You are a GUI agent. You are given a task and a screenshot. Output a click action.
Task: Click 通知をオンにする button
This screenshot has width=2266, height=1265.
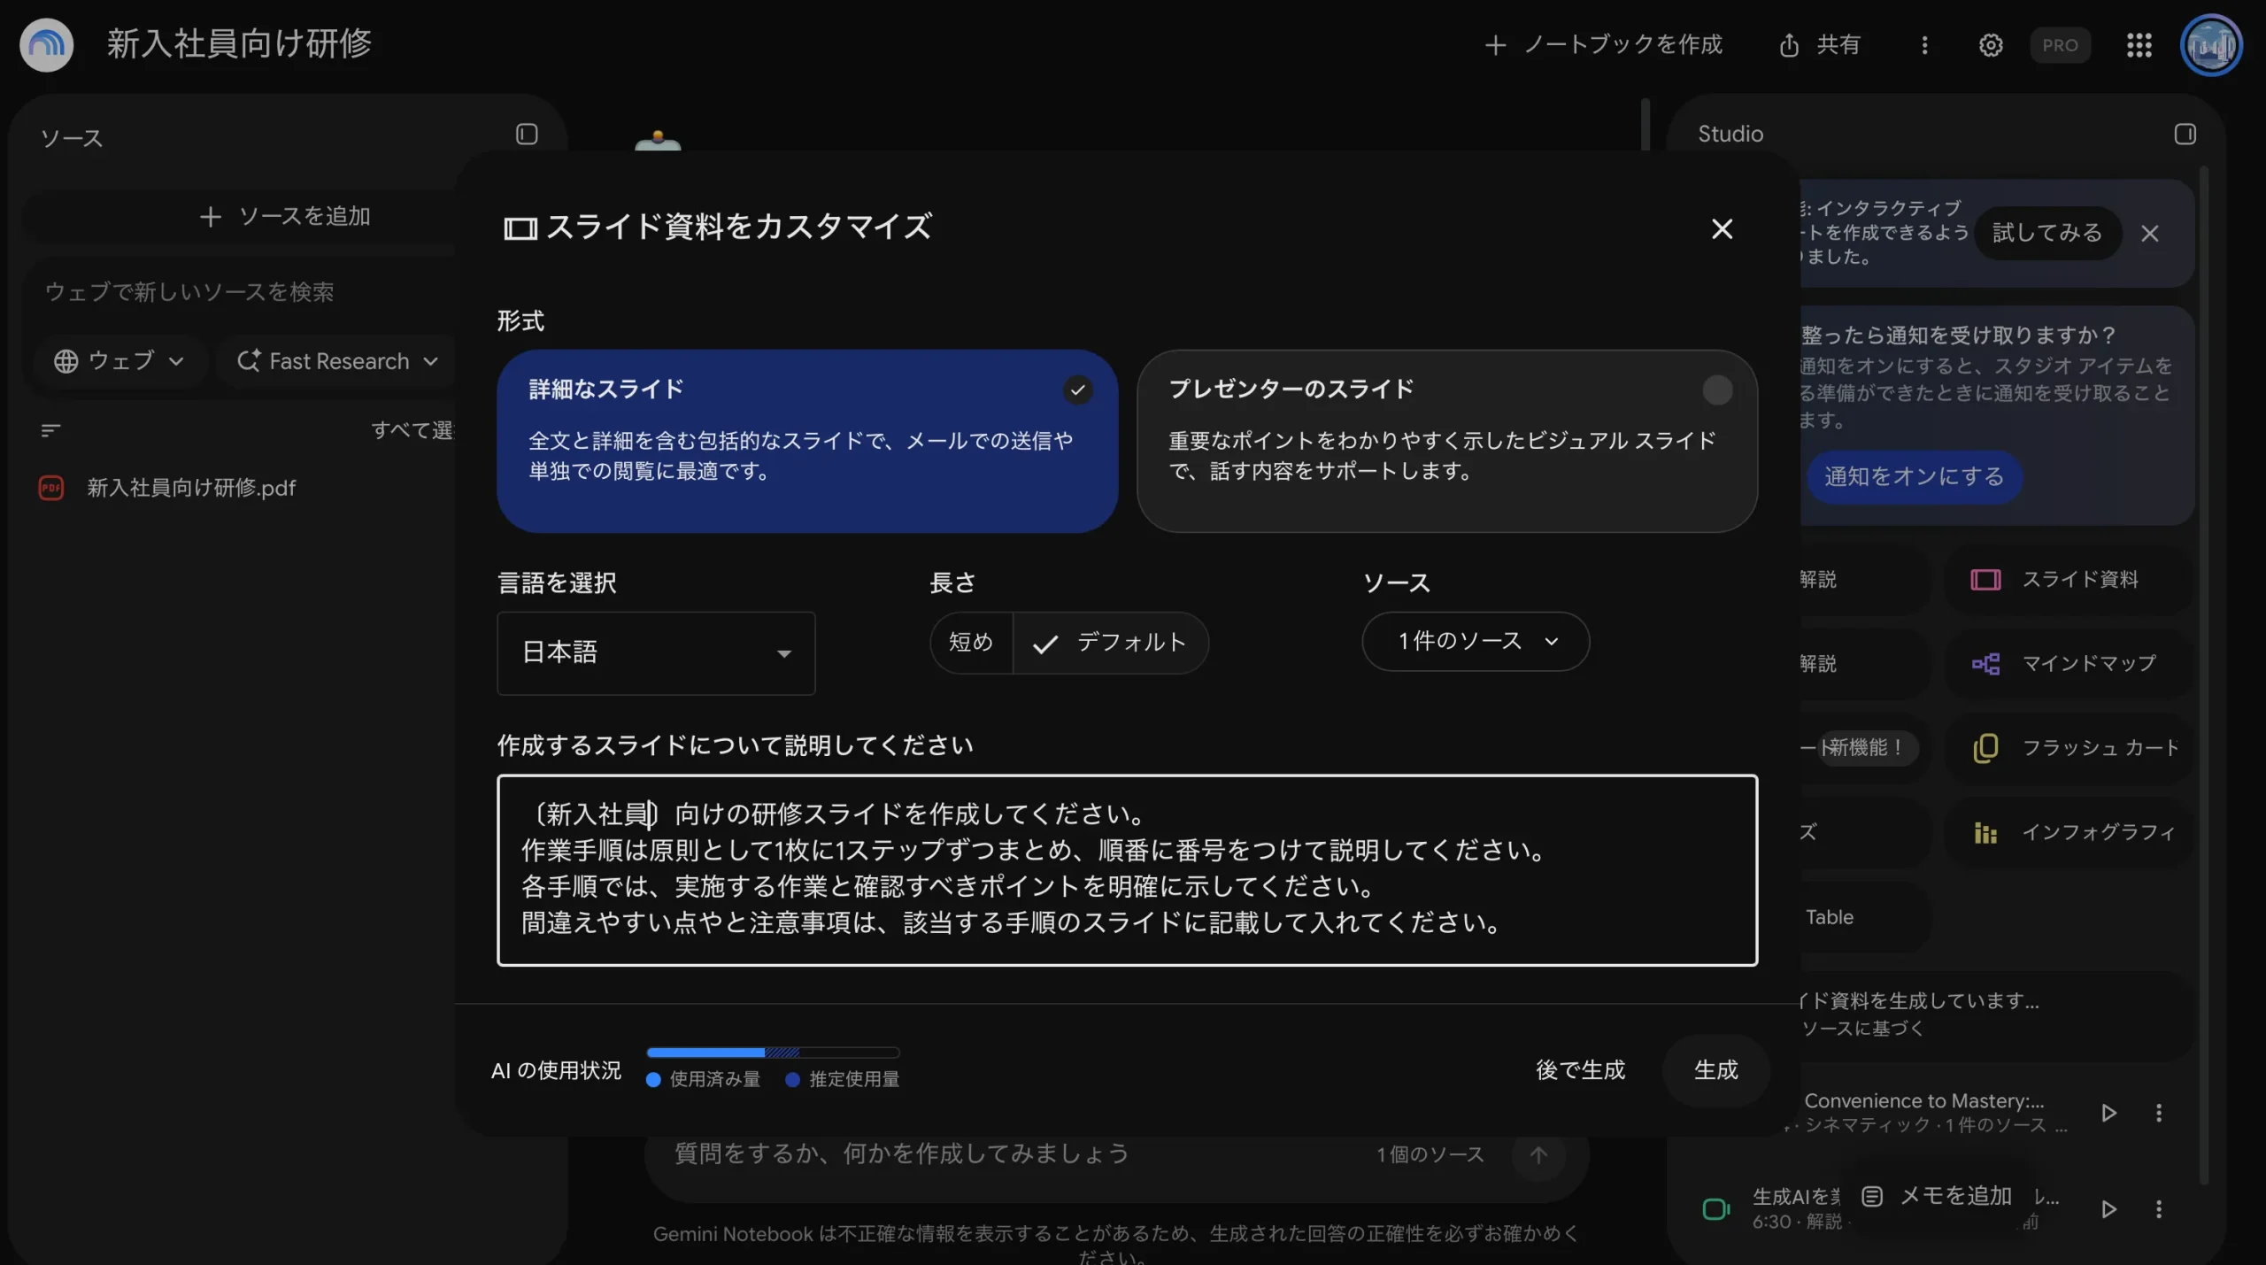click(x=1914, y=477)
